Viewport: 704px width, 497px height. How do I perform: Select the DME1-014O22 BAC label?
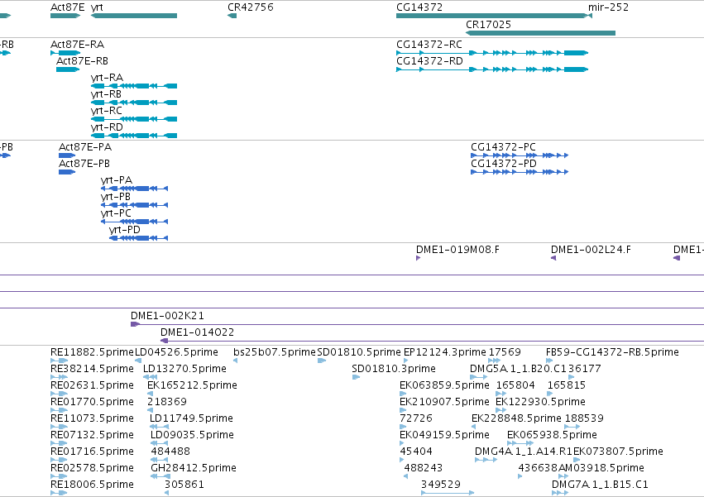198,332
